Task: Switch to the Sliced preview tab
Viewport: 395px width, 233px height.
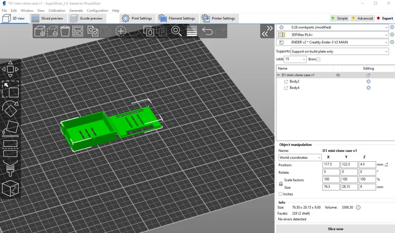Action: click(x=48, y=18)
